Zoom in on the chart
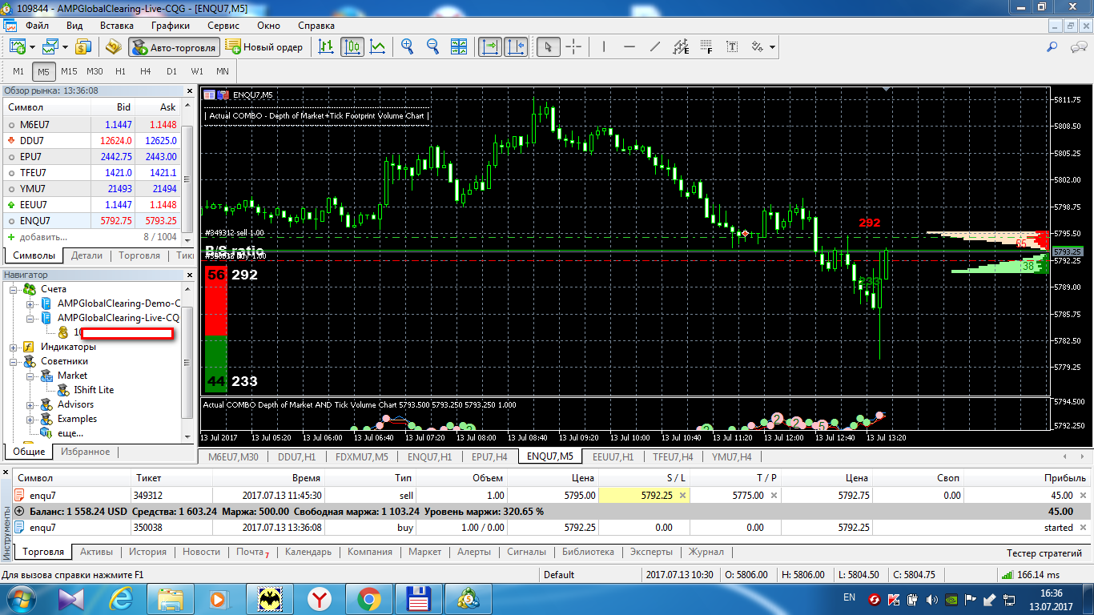Image resolution: width=1094 pixels, height=615 pixels. (x=408, y=47)
